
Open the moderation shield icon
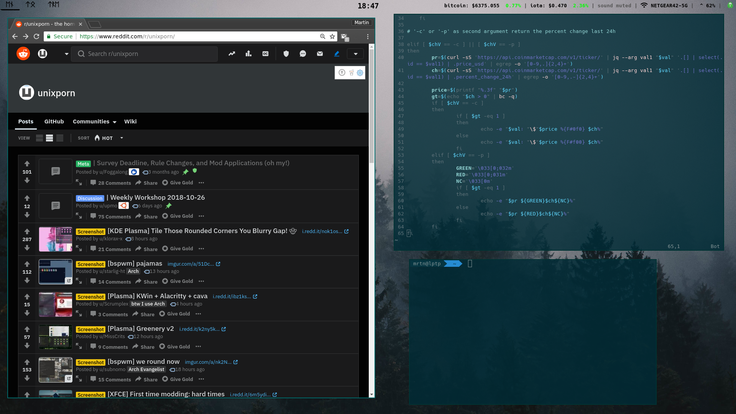click(286, 54)
